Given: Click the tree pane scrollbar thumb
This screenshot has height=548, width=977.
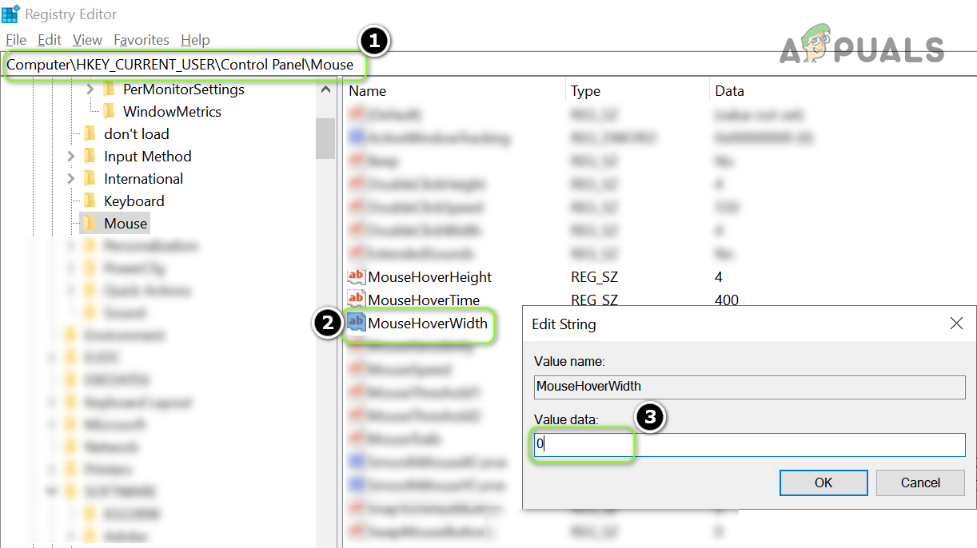Looking at the screenshot, I should point(325,138).
